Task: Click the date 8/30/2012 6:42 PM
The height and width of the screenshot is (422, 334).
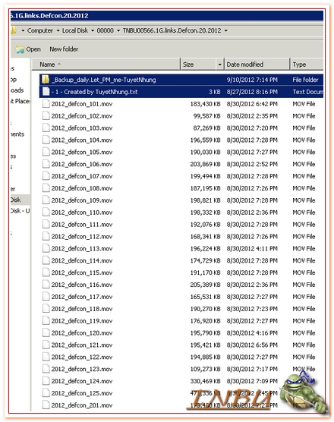Action: pos(252,104)
